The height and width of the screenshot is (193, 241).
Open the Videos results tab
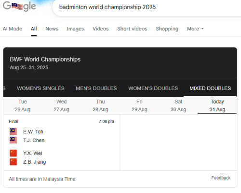point(101,29)
